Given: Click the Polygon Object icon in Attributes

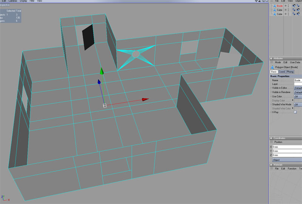Looking at the screenshot, I should pos(272,67).
